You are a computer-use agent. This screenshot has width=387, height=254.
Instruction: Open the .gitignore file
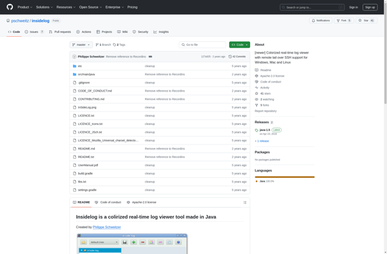pos(84,83)
